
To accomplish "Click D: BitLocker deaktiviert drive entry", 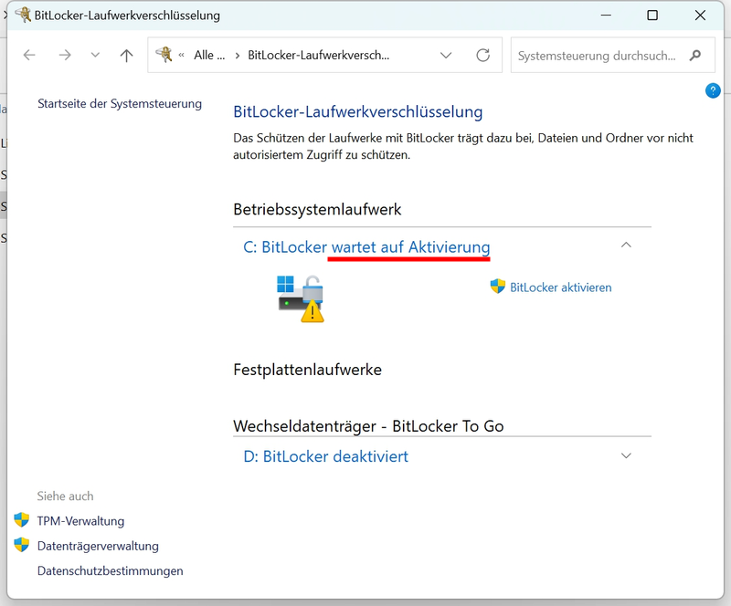I will click(x=325, y=456).
